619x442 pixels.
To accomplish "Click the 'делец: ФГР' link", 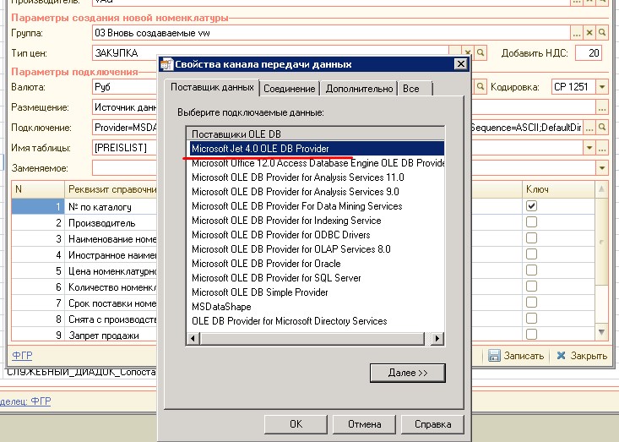I will pyautogui.click(x=25, y=401).
